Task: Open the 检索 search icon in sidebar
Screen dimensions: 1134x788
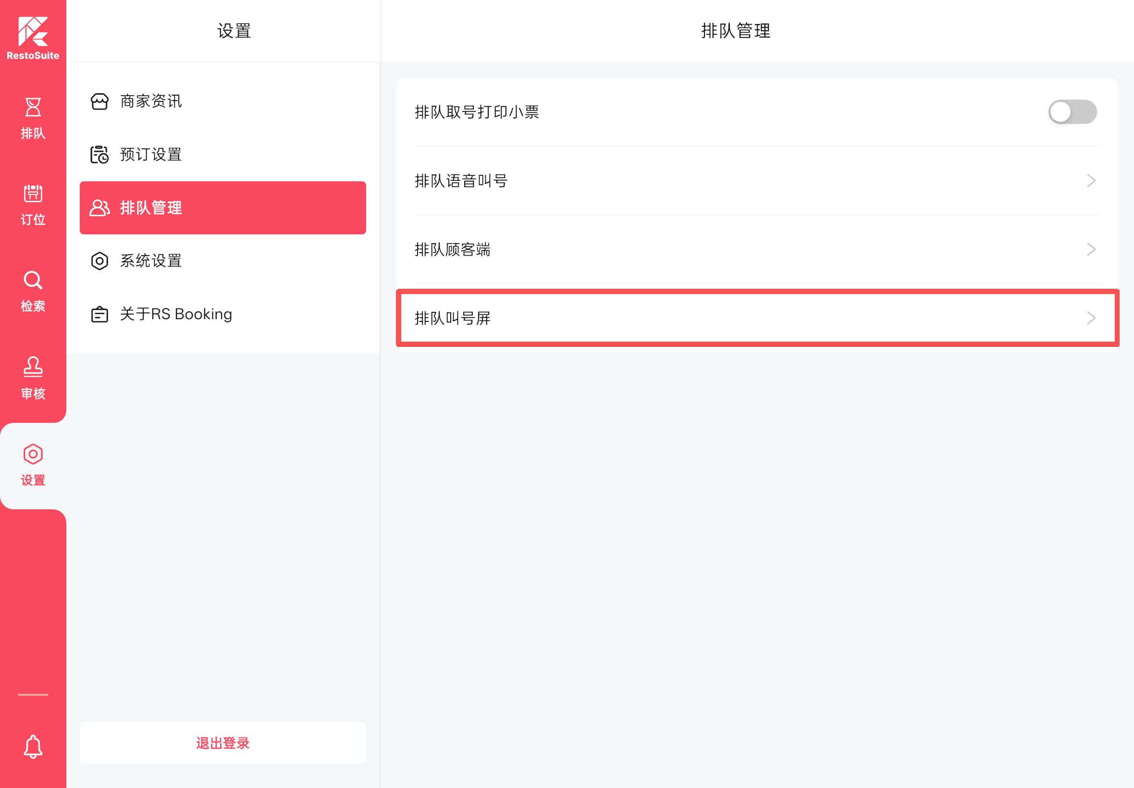Action: (x=33, y=280)
